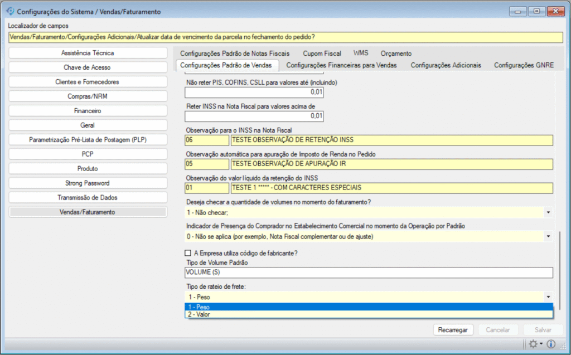Open Configurações GNRE tab
Viewport: 571px width, 355px height.
[x=524, y=65]
